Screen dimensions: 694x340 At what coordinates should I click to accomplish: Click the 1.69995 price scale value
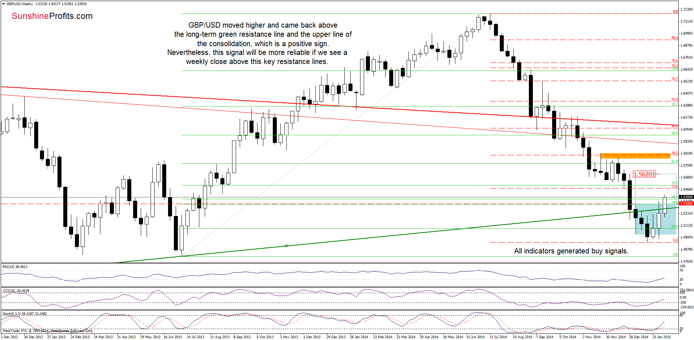[x=686, y=33]
